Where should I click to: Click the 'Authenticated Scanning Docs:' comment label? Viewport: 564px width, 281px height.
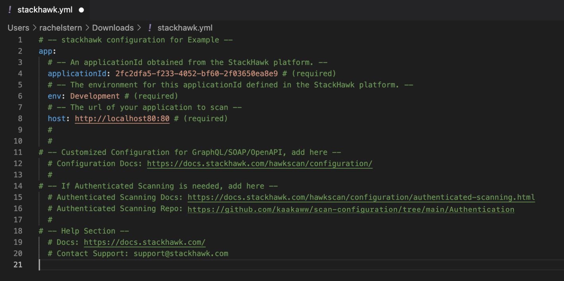click(115, 197)
